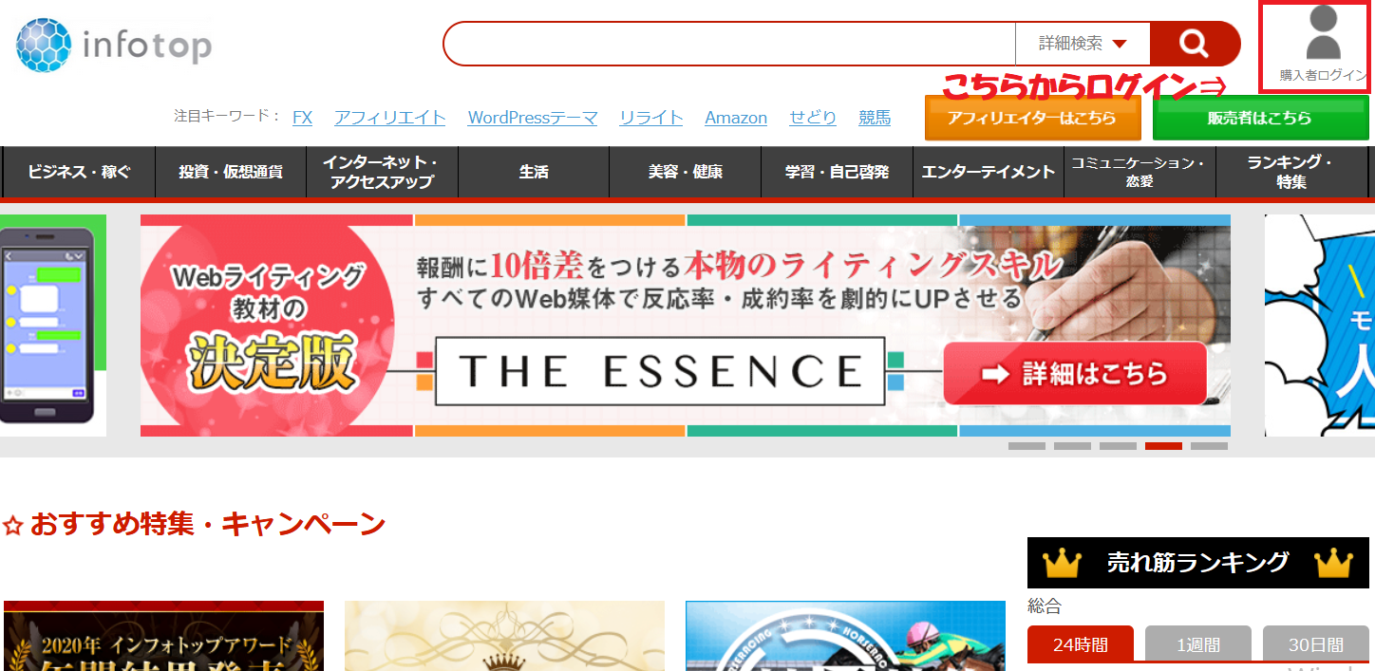This screenshot has width=1375, height=671.
Task: Open the 生活 category menu
Action: click(x=534, y=172)
